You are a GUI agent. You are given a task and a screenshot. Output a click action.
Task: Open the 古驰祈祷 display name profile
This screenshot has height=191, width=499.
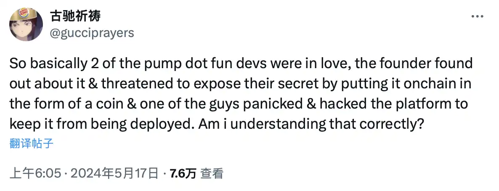(x=75, y=16)
